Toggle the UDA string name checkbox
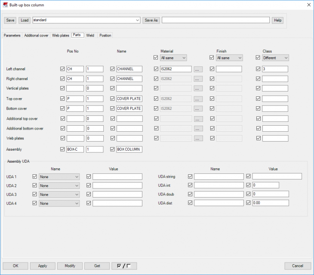 tap(190, 176)
